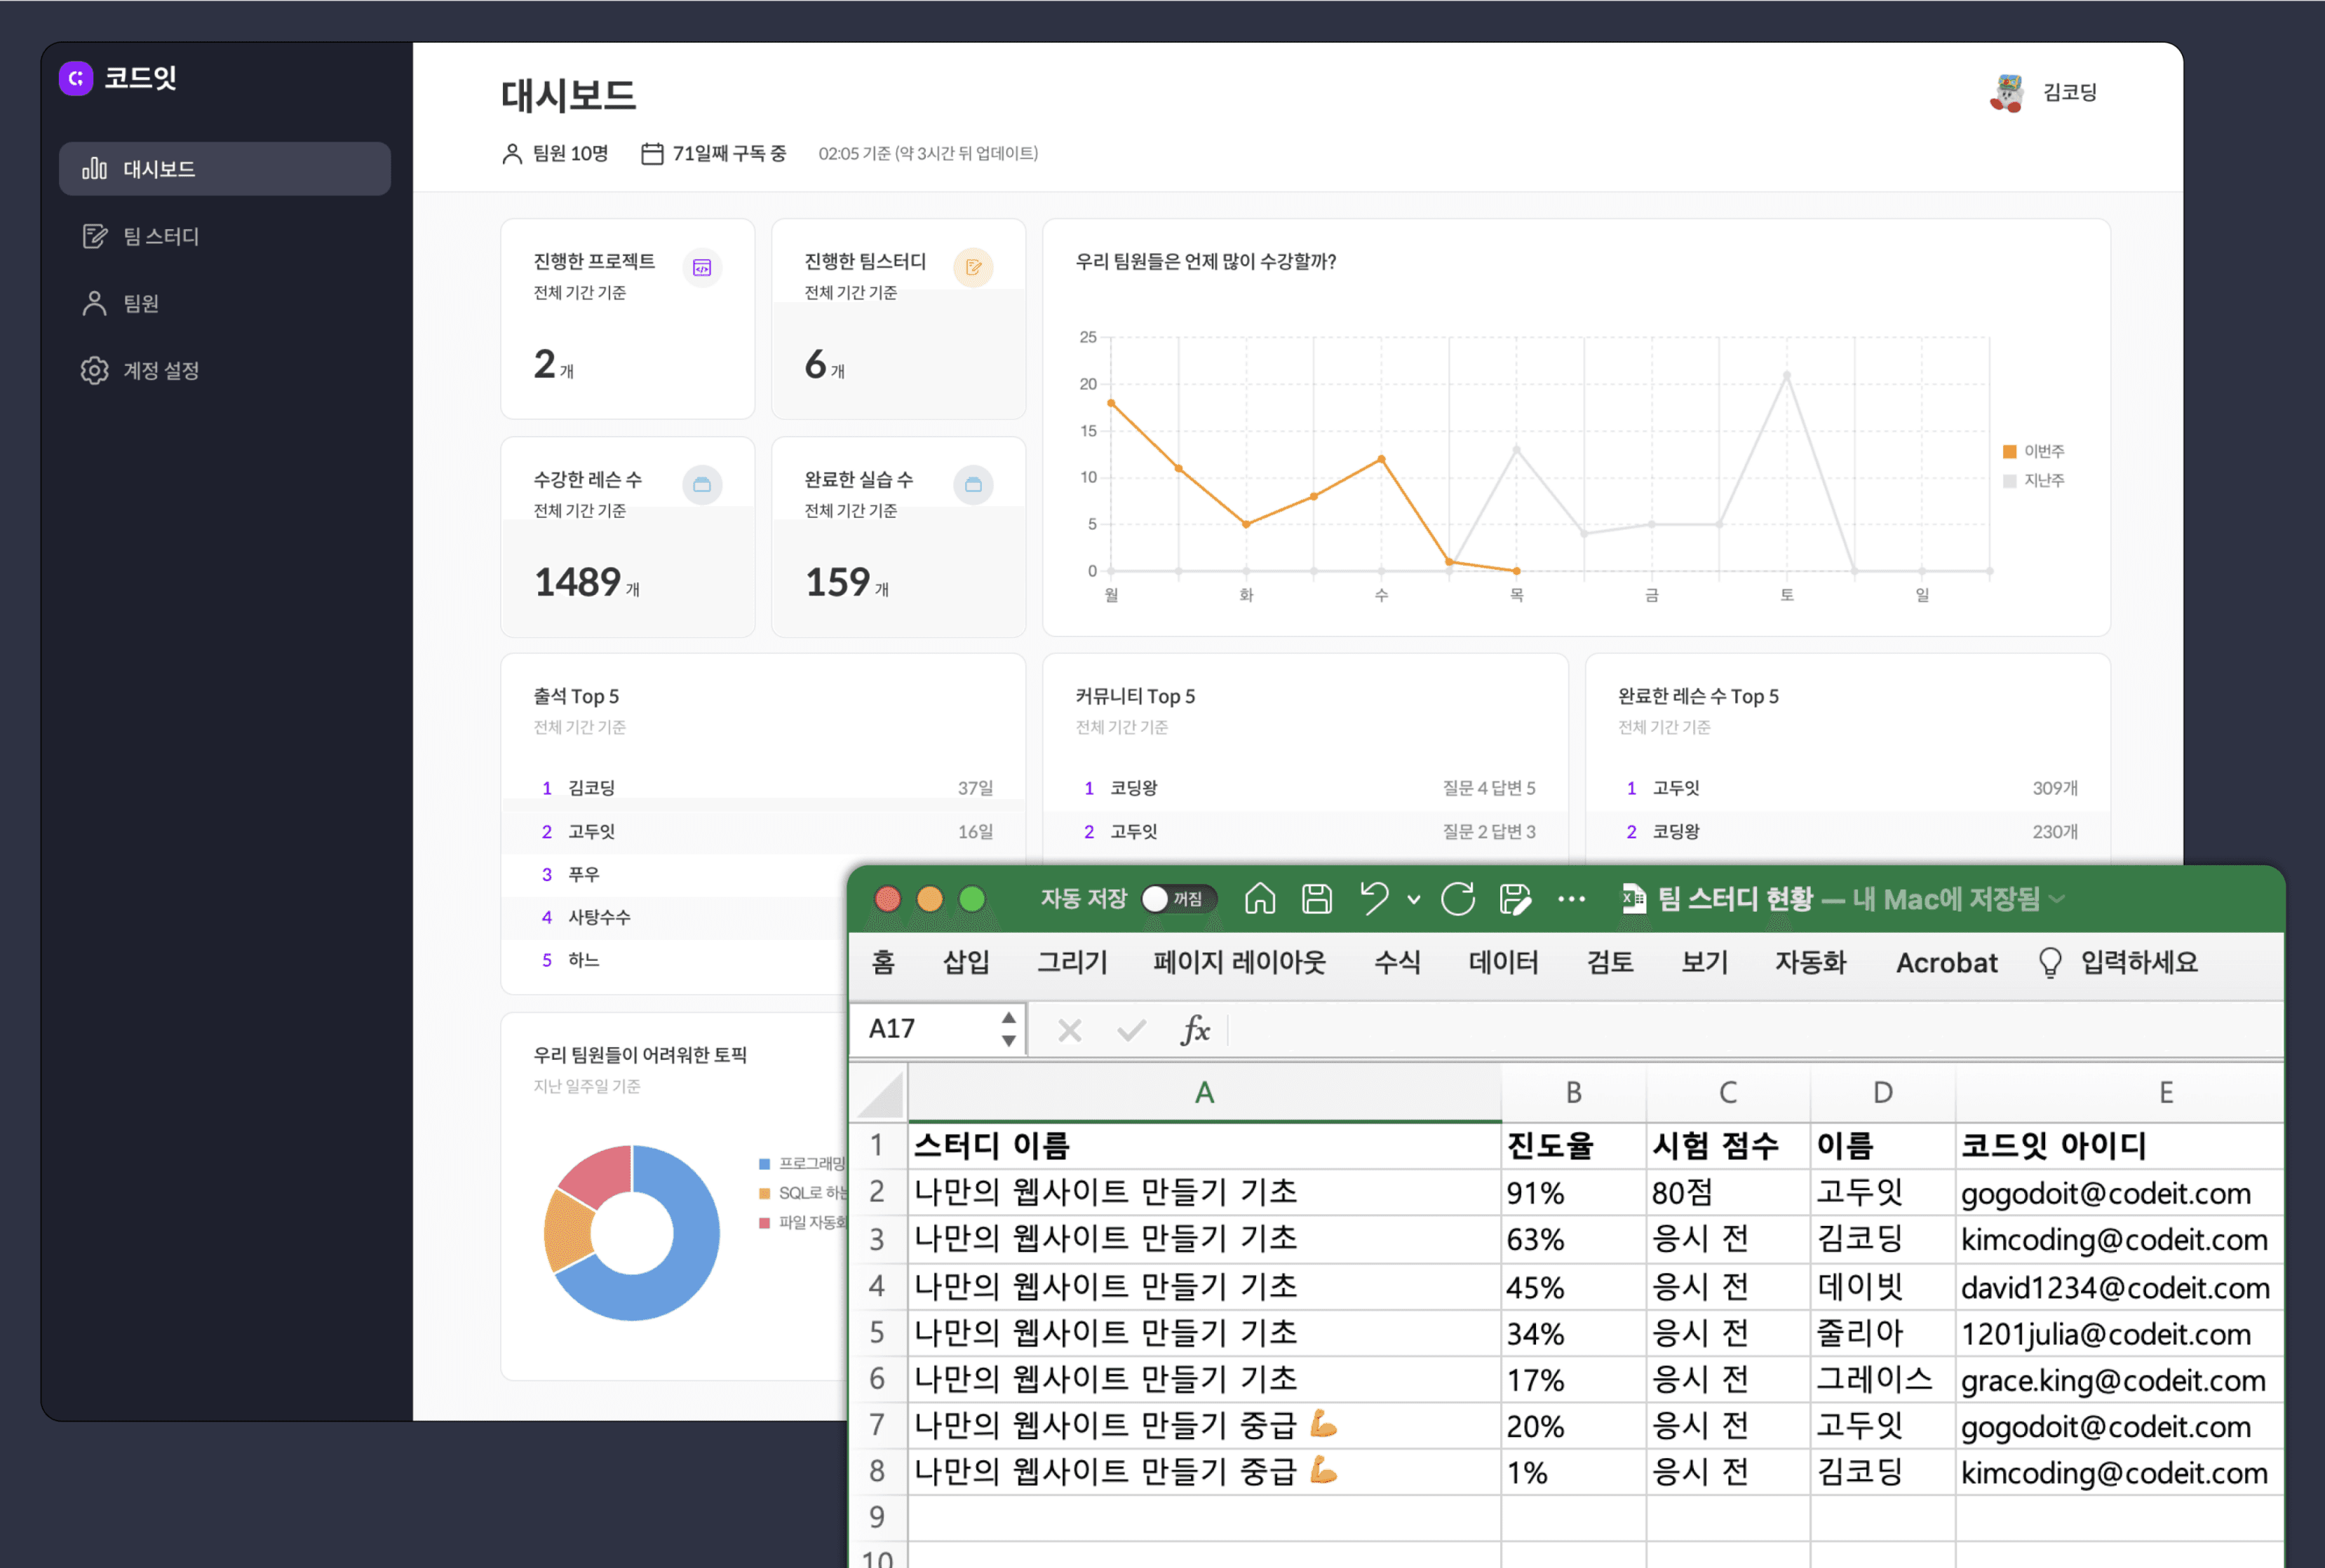Click the redo circular arrow icon
The width and height of the screenshot is (2325, 1568).
pos(1457,899)
